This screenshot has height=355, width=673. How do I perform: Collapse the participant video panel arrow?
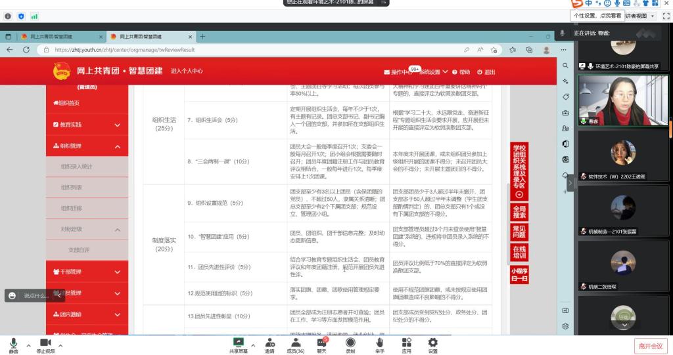point(570,184)
